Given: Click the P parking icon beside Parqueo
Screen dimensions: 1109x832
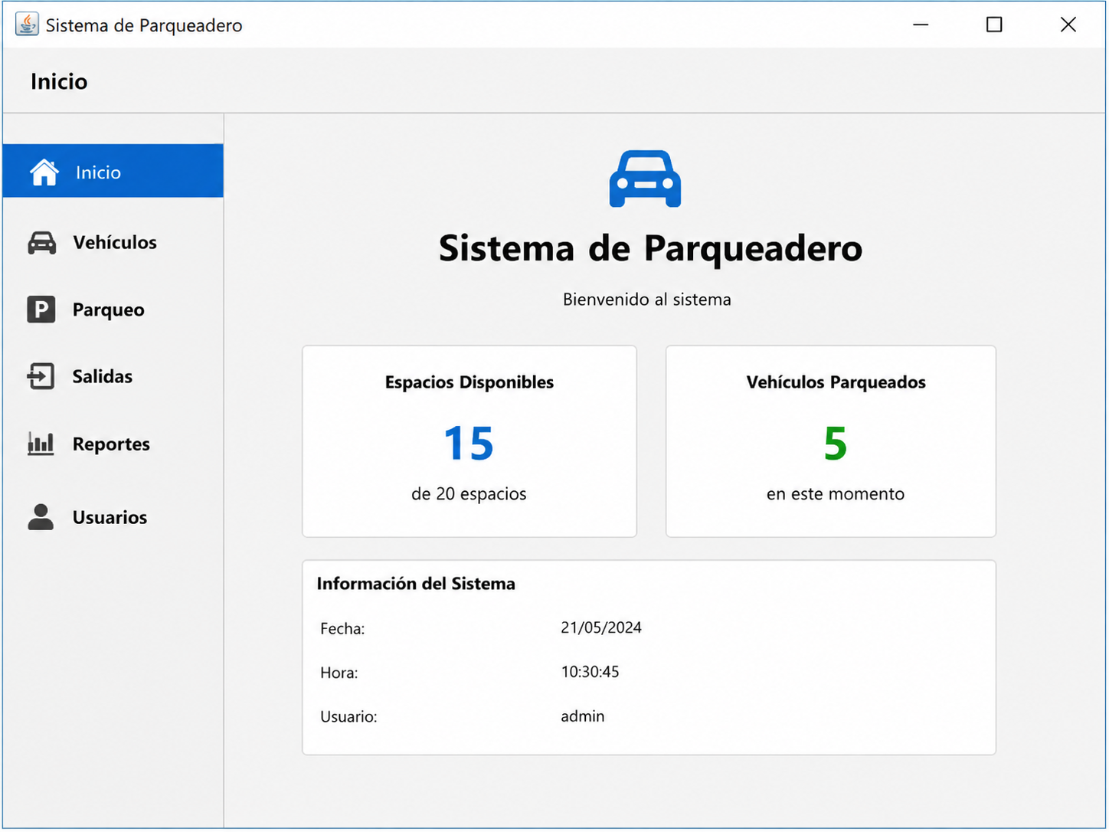Looking at the screenshot, I should (41, 310).
